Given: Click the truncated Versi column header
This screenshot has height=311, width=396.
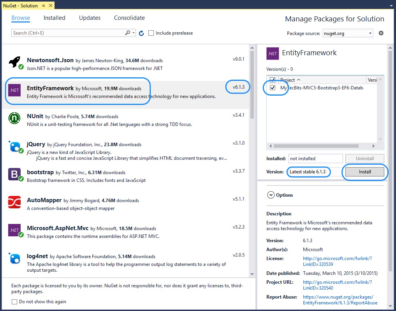Looking at the screenshot, I should coord(372,80).
